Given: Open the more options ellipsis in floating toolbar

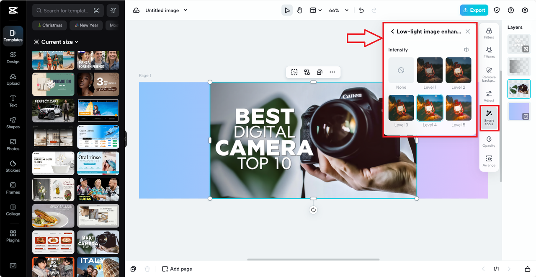Looking at the screenshot, I should (x=332, y=72).
